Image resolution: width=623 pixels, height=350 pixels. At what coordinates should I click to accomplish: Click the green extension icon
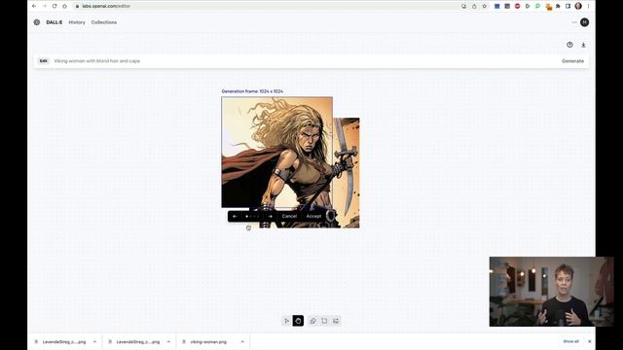pyautogui.click(x=537, y=6)
